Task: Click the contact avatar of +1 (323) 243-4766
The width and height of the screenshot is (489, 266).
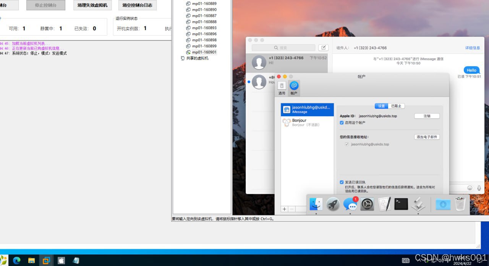Action: click(259, 62)
